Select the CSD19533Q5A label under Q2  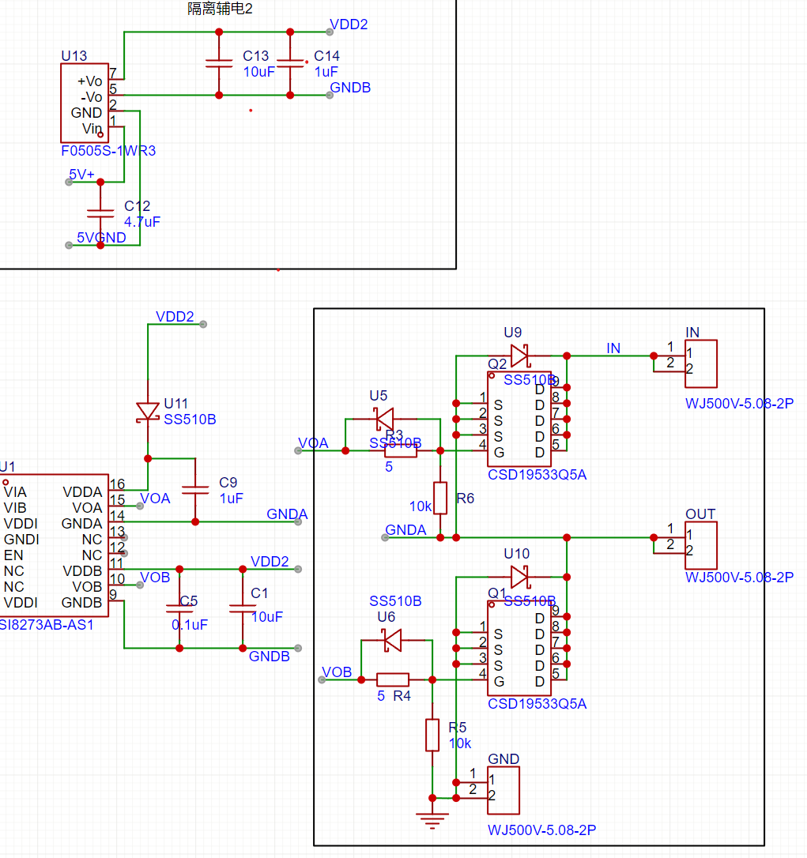(537, 474)
